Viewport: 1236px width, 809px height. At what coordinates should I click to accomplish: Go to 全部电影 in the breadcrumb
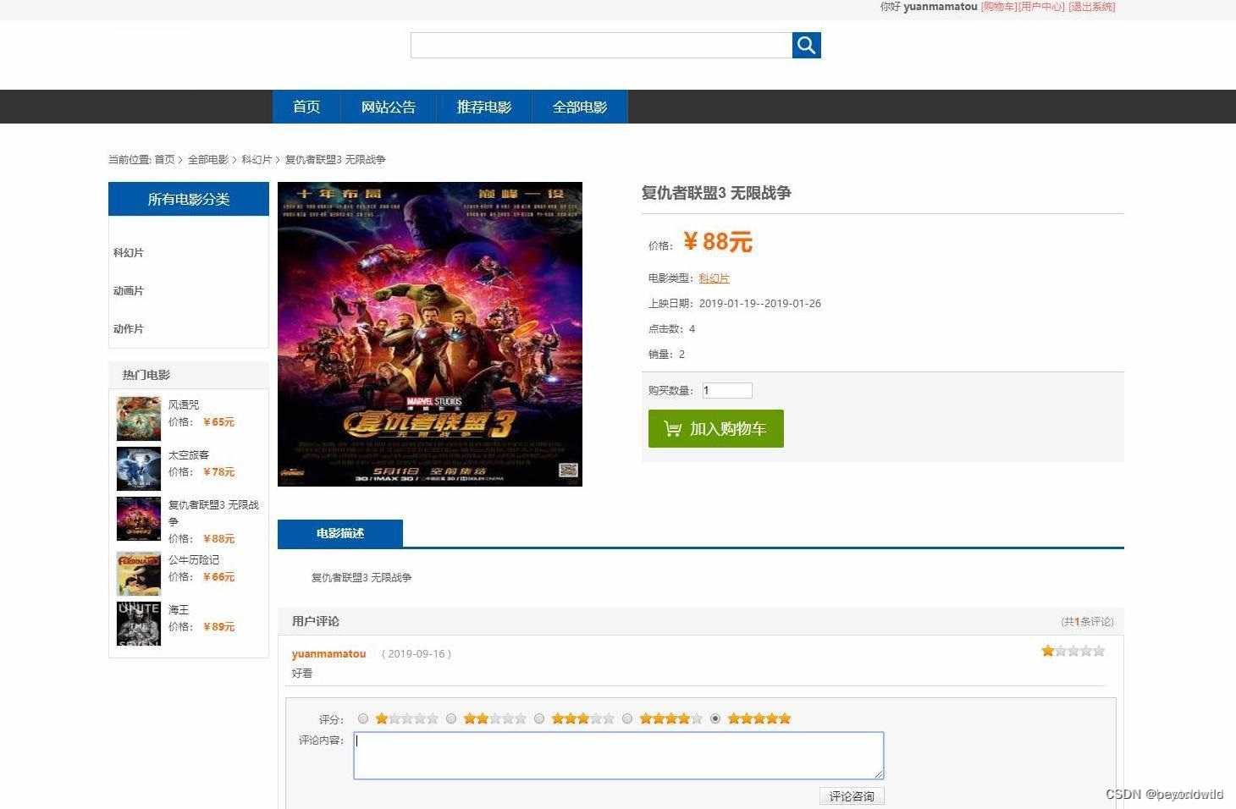[x=208, y=159]
